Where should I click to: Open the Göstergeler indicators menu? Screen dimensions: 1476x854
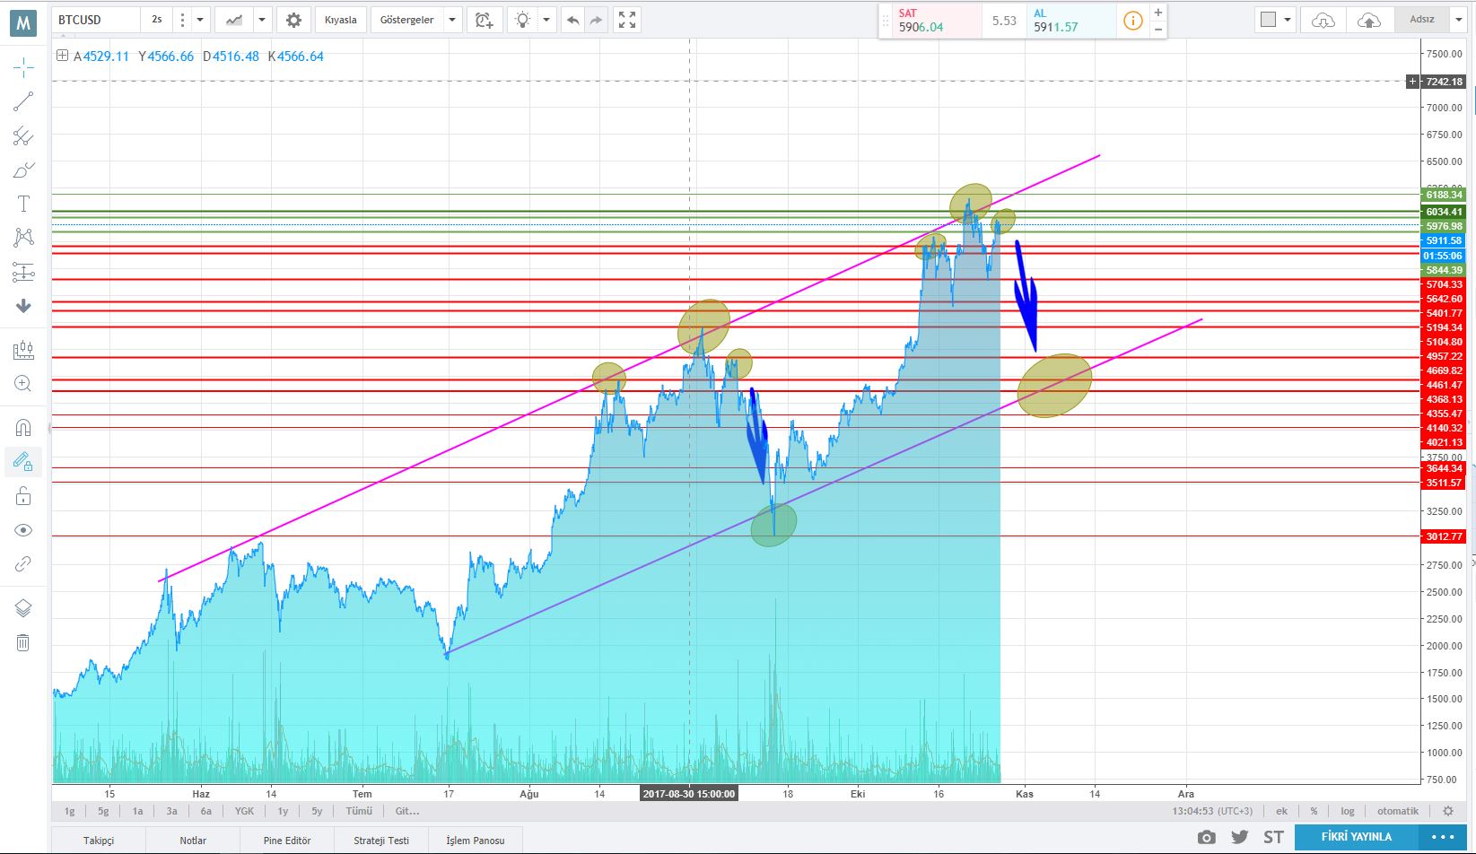[406, 20]
